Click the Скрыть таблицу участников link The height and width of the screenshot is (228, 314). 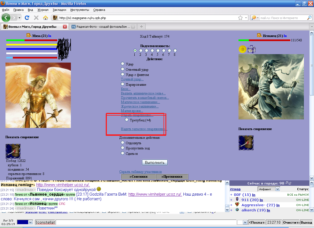[140, 172]
